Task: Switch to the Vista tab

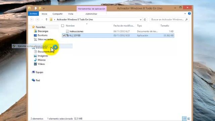Action: (x=71, y=14)
